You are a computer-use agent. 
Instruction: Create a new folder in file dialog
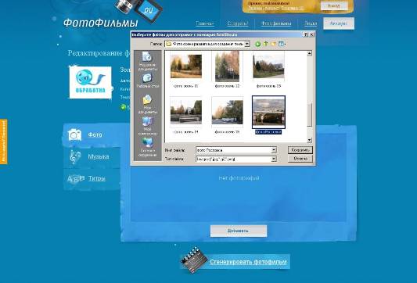coord(273,44)
